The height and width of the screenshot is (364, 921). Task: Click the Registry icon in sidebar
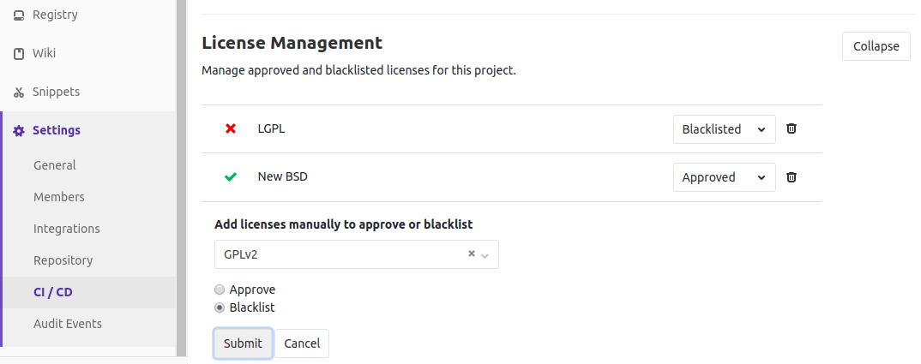pos(19,15)
